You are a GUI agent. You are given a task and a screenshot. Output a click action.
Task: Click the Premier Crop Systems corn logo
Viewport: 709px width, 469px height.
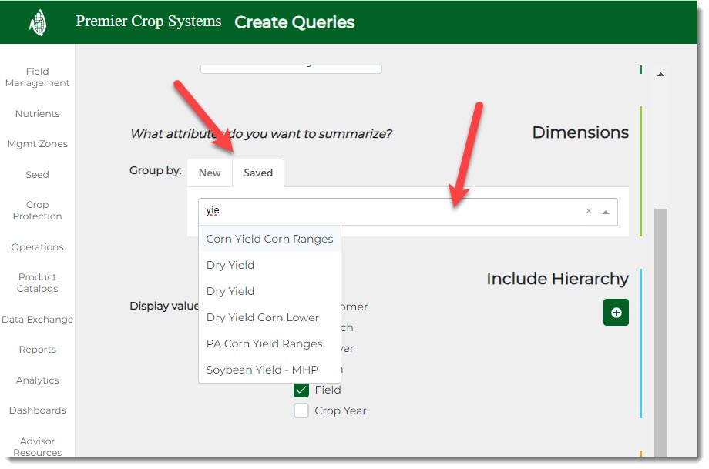(x=37, y=22)
